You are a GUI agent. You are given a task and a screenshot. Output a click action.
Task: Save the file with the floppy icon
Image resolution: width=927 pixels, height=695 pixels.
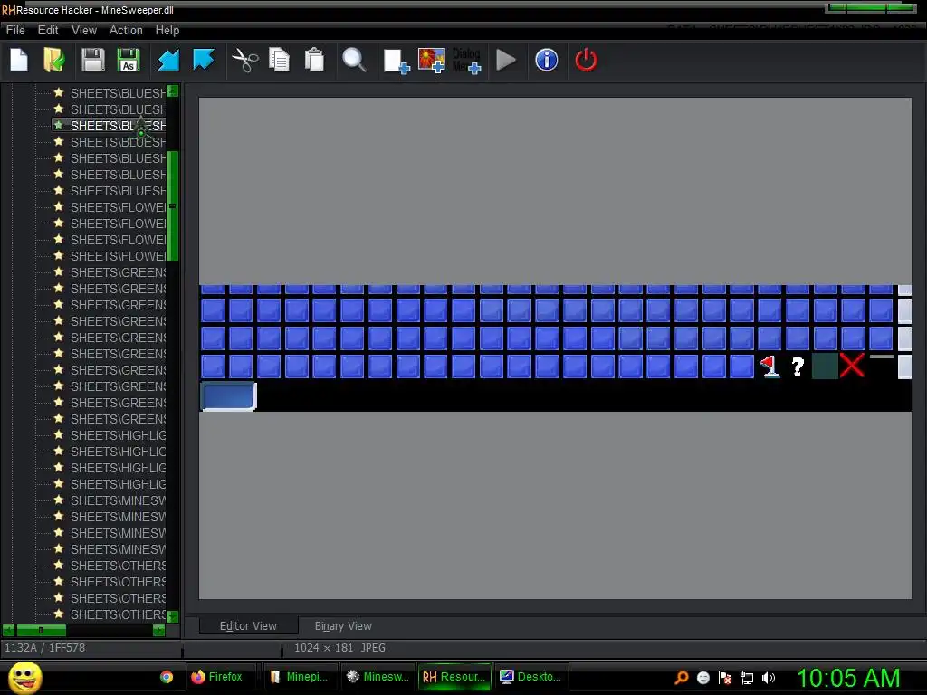point(93,60)
